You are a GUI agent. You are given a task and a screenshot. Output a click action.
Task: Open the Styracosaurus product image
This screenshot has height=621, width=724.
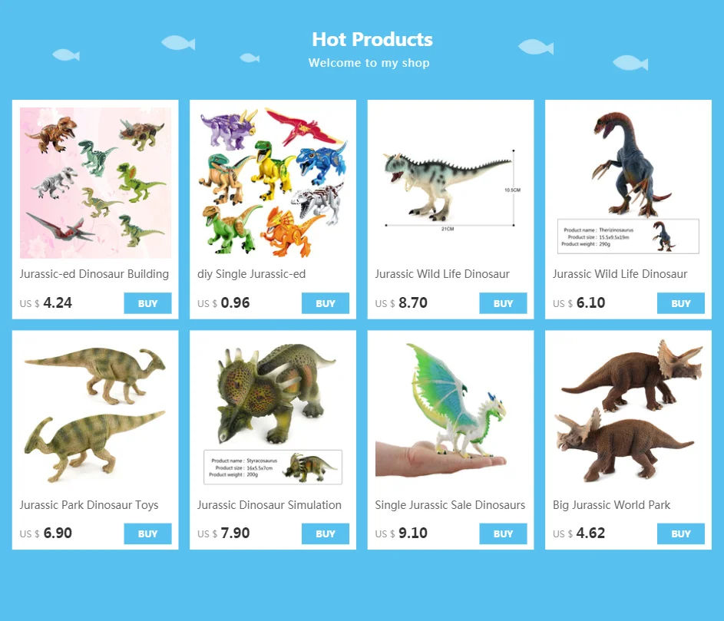[x=273, y=413]
